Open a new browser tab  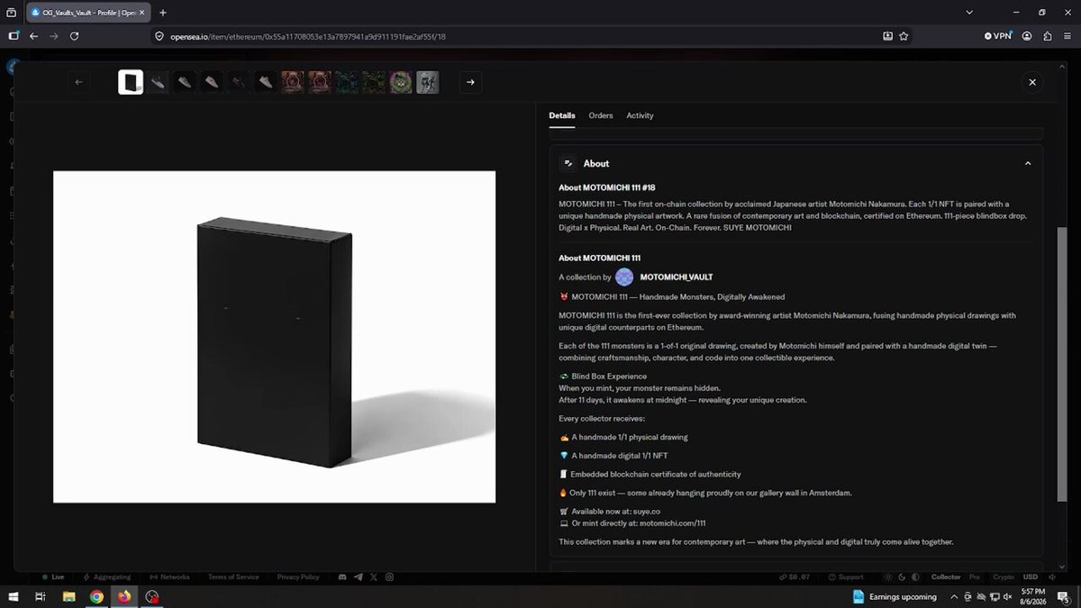tap(163, 13)
